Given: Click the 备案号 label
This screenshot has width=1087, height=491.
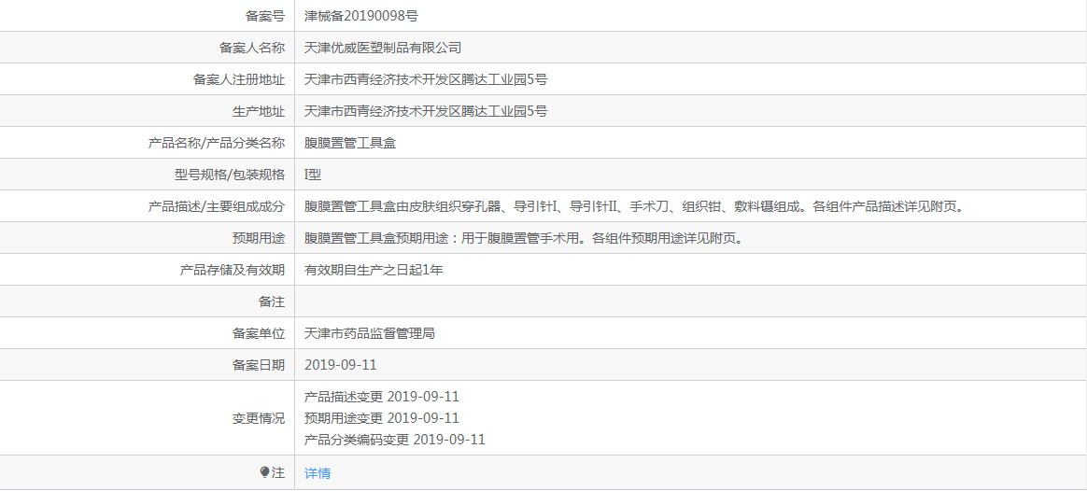Looking at the screenshot, I should point(265,15).
